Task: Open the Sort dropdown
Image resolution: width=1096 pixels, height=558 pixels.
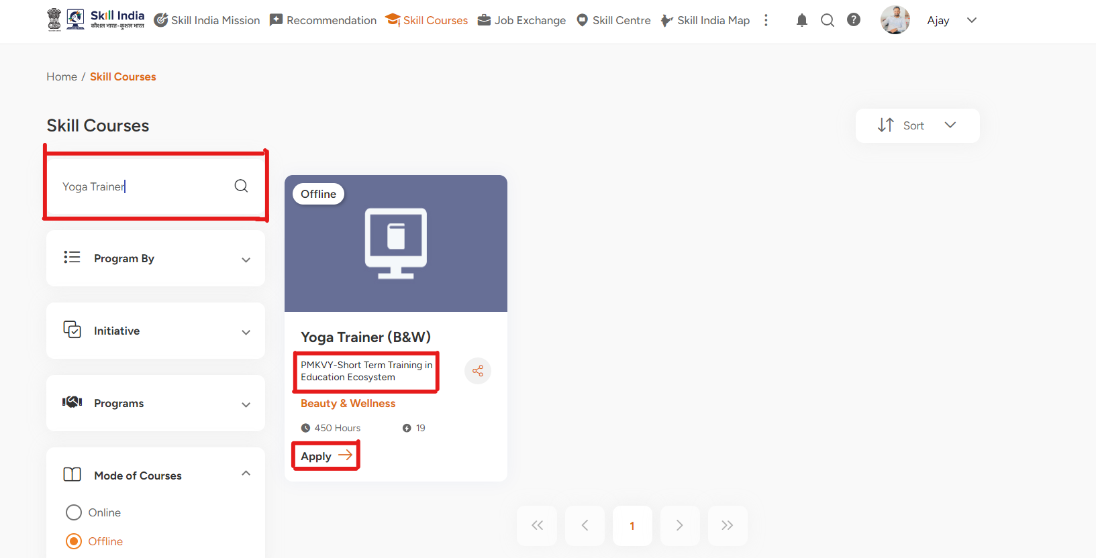Action: click(917, 125)
